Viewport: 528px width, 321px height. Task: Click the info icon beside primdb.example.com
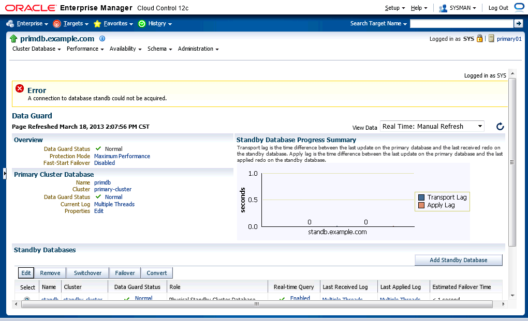point(102,39)
